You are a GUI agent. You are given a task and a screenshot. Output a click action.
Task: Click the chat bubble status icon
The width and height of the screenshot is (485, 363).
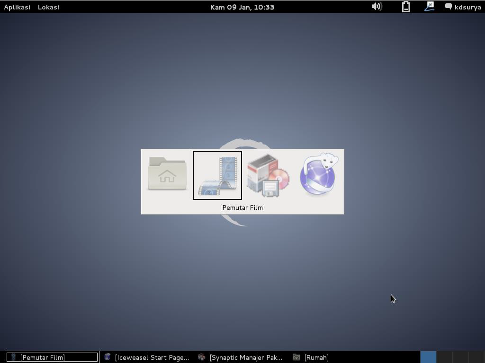[x=448, y=7]
